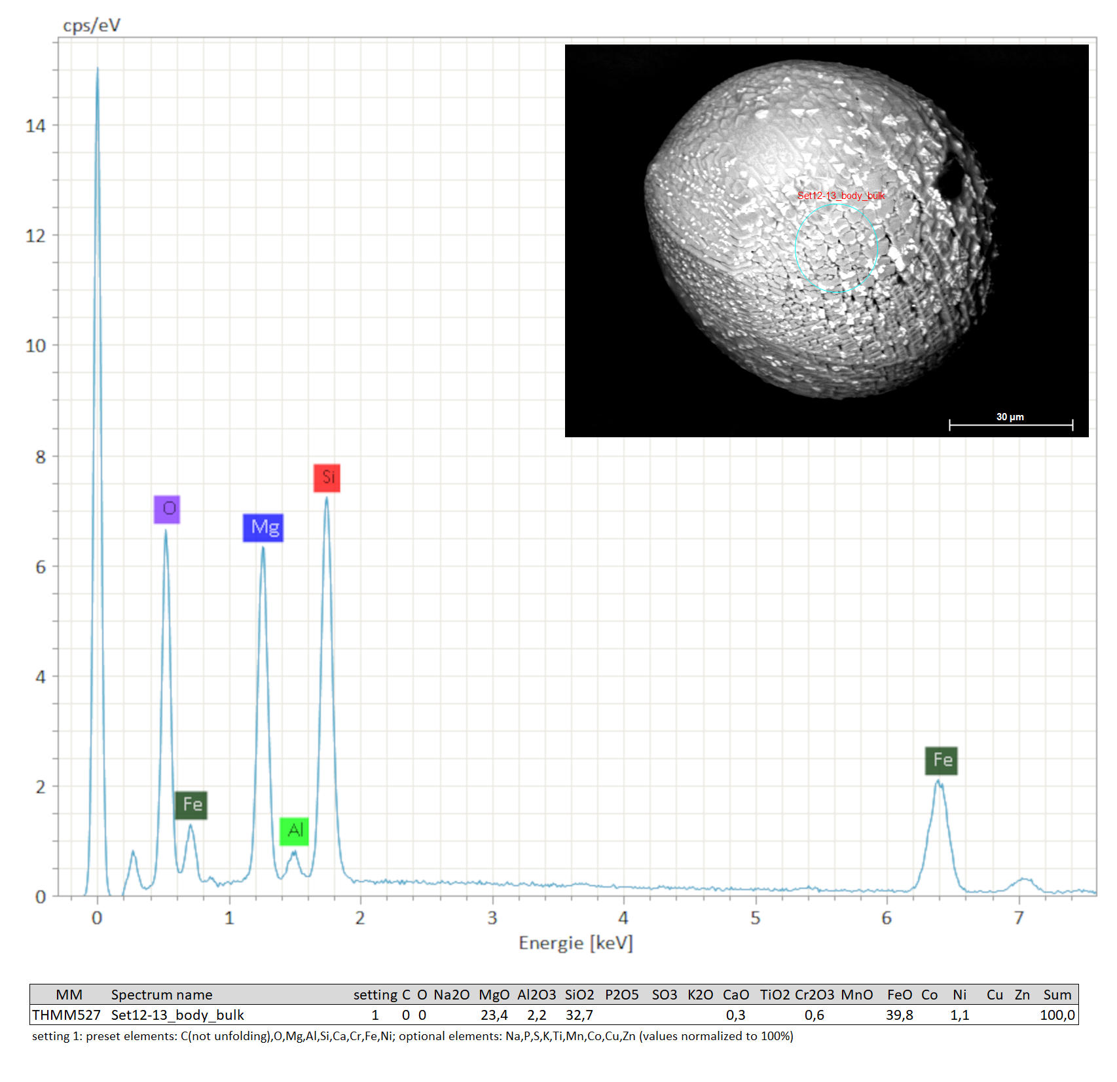
Task: Click the top of the tall zero-energy peak
Action: (98, 69)
